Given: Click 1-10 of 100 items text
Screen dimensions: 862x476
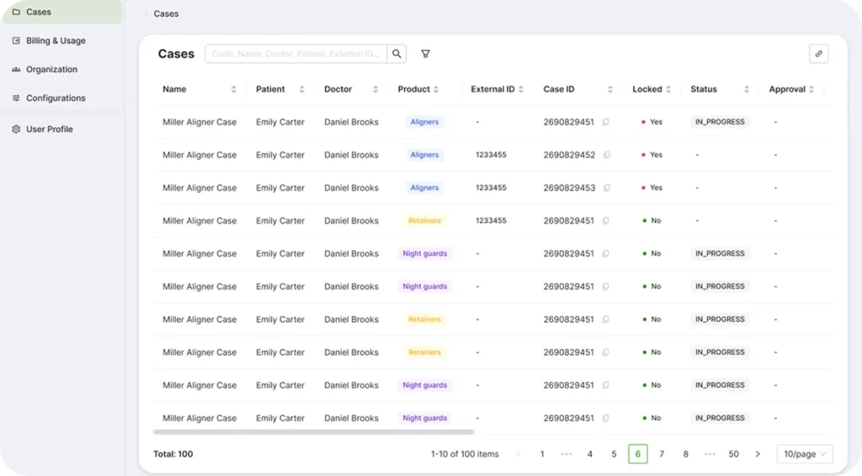Looking at the screenshot, I should (x=465, y=454).
